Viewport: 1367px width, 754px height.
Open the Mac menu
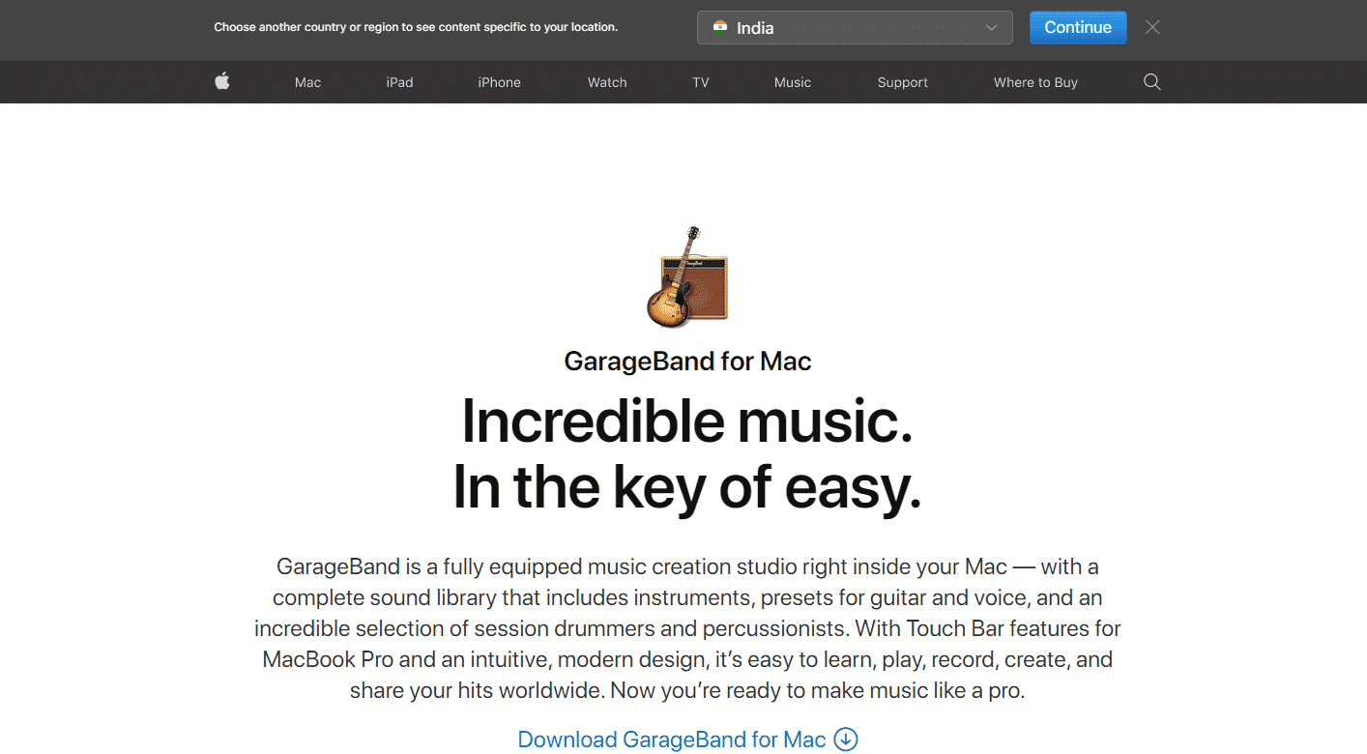[x=307, y=82]
